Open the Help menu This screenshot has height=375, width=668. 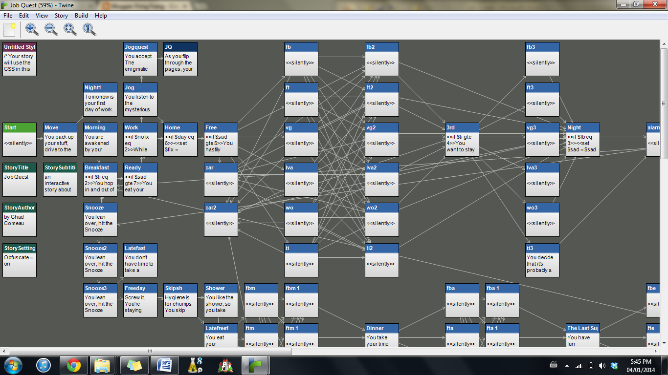[101, 16]
